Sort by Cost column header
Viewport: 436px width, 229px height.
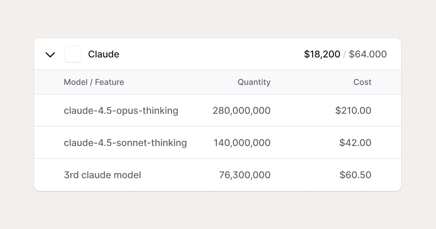tap(362, 82)
